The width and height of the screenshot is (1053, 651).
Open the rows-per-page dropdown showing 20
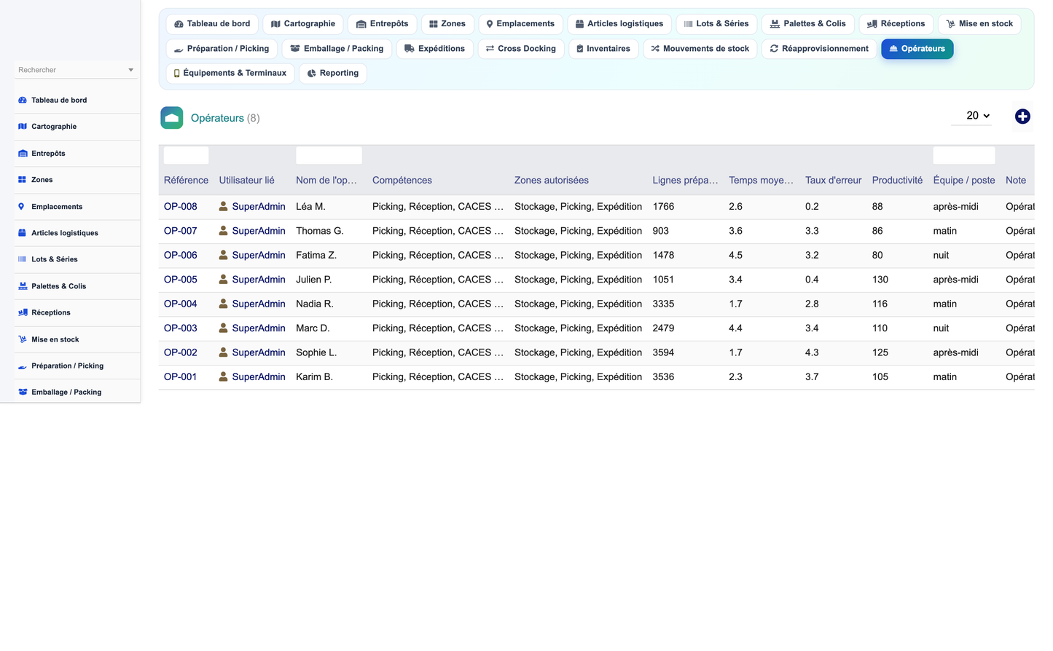[x=971, y=116]
